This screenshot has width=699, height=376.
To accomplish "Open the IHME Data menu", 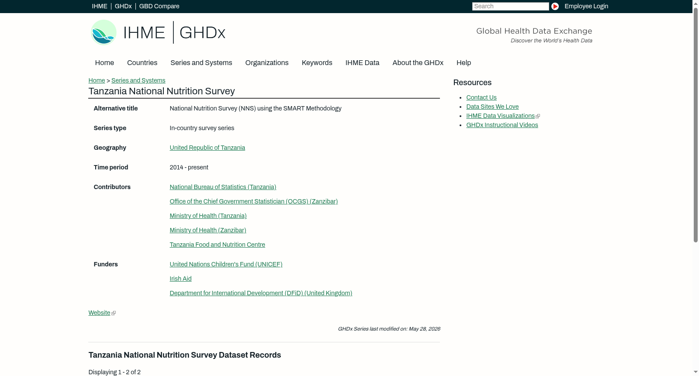I will click(x=362, y=63).
